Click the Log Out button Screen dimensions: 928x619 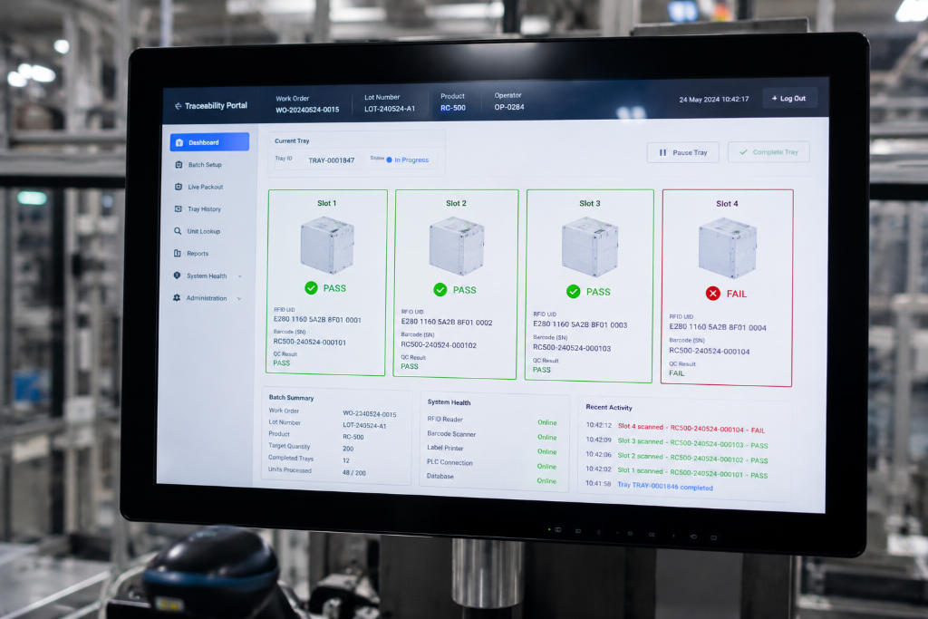click(789, 98)
